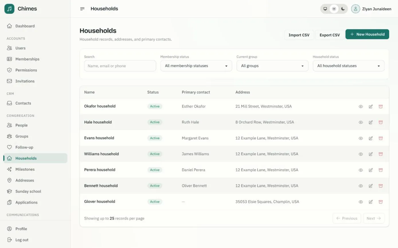This screenshot has height=248, width=398.
Task: Open the Current group dropdown
Action: click(272, 66)
